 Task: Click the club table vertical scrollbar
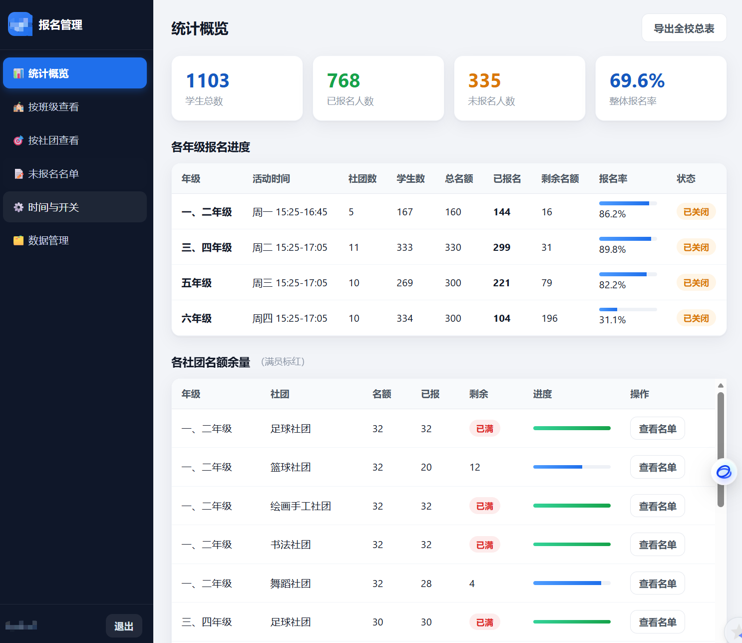tap(721, 450)
